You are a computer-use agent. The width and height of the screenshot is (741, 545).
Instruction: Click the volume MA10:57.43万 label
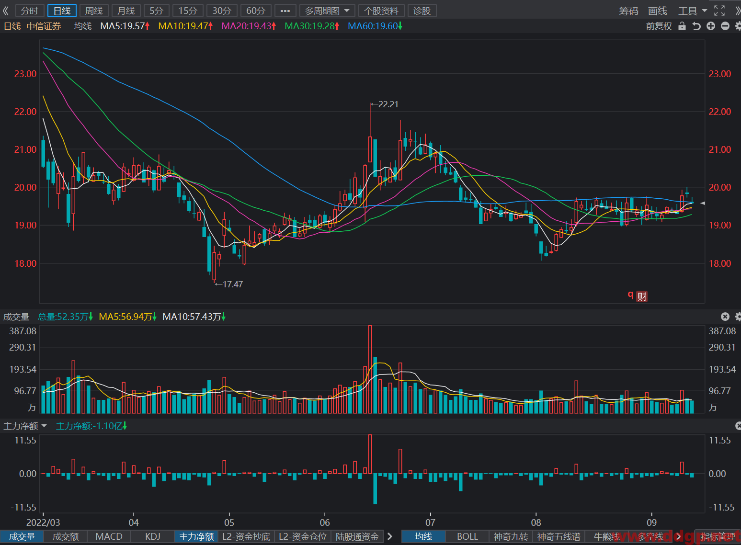[x=194, y=317]
